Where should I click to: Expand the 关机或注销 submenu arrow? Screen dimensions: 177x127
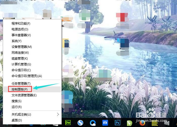tap(58, 114)
